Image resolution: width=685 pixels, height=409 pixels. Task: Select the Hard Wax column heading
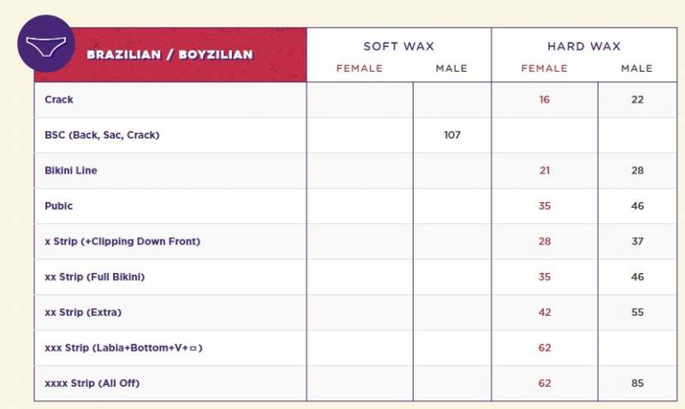584,46
